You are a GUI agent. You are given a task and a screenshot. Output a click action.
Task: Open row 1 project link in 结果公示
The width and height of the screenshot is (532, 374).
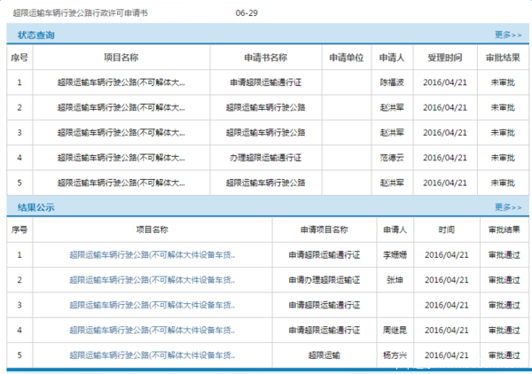(153, 255)
